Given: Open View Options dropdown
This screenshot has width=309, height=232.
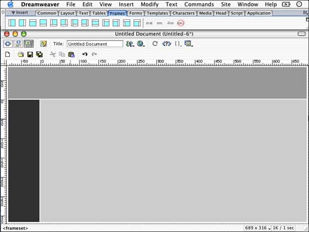Looking at the screenshot, I should pyautogui.click(x=188, y=44).
